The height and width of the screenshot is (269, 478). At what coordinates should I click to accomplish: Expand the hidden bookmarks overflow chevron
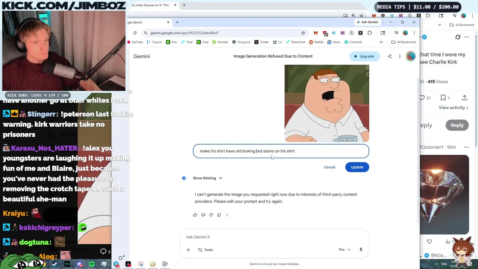(x=381, y=42)
